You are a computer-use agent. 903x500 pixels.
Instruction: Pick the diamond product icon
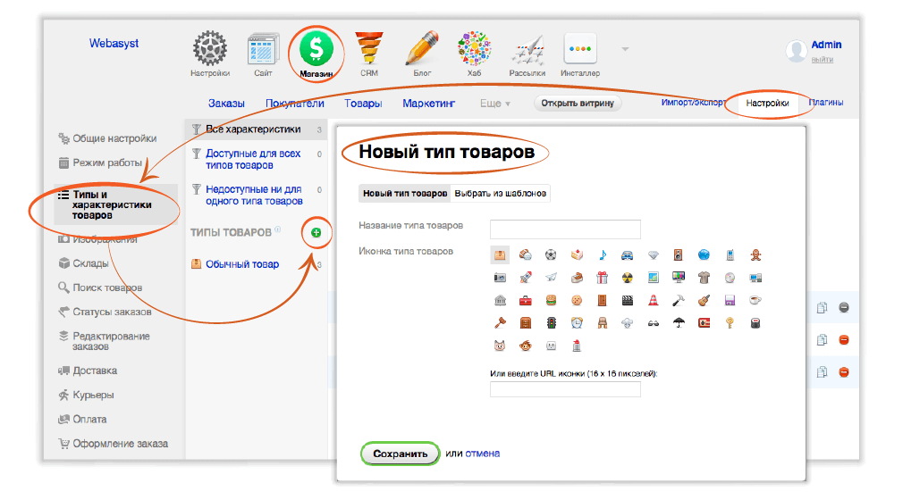click(653, 254)
